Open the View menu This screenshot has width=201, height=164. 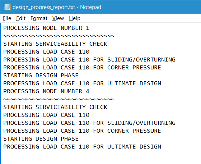pyautogui.click(x=58, y=18)
